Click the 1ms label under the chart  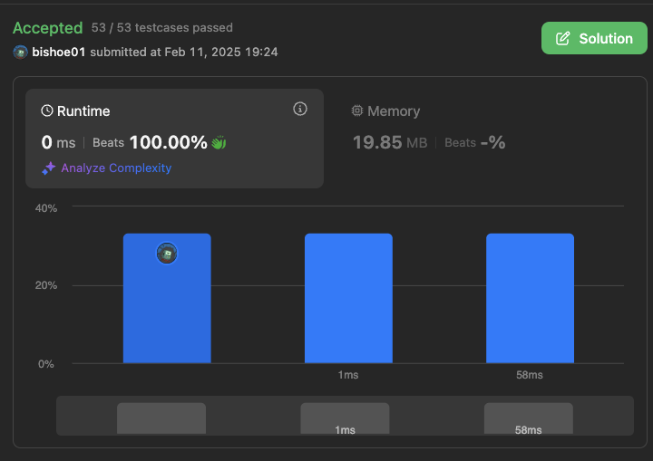pyautogui.click(x=348, y=375)
